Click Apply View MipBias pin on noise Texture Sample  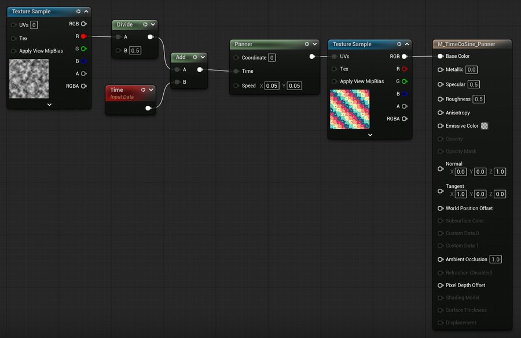(14, 51)
